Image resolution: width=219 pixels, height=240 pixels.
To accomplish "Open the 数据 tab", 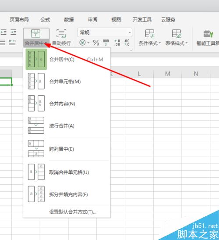I will (69, 20).
